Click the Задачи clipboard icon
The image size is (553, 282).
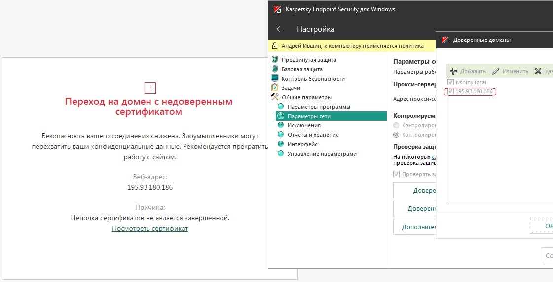(275, 87)
